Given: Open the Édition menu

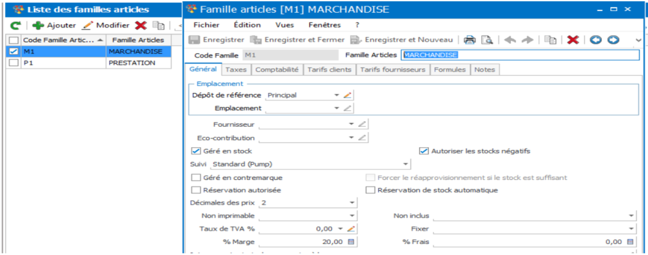Looking at the screenshot, I should (x=247, y=25).
